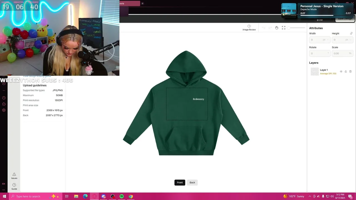
Task: Click the taskbar search box
Action: tap(36, 196)
